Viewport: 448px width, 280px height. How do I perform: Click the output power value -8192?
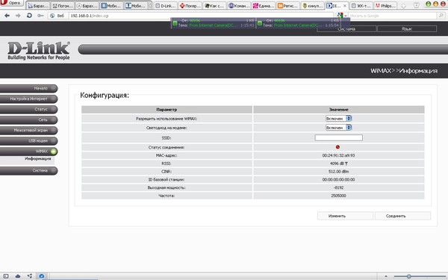click(338, 187)
